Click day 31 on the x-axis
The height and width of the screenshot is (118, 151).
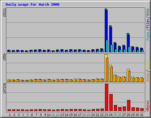pyautogui.click(x=142, y=115)
